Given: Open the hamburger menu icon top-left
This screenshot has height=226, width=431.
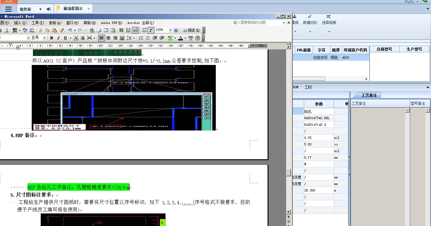Looking at the screenshot, I should coord(8,9).
